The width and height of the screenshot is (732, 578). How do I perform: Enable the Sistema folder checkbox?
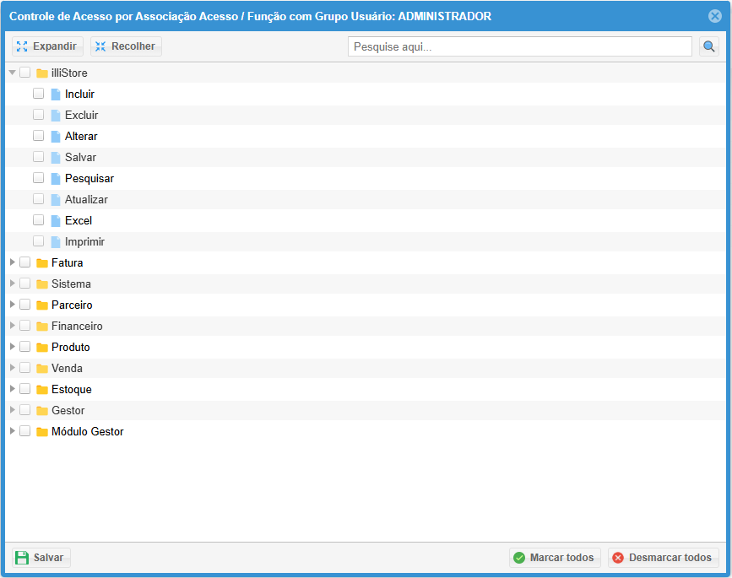25,284
